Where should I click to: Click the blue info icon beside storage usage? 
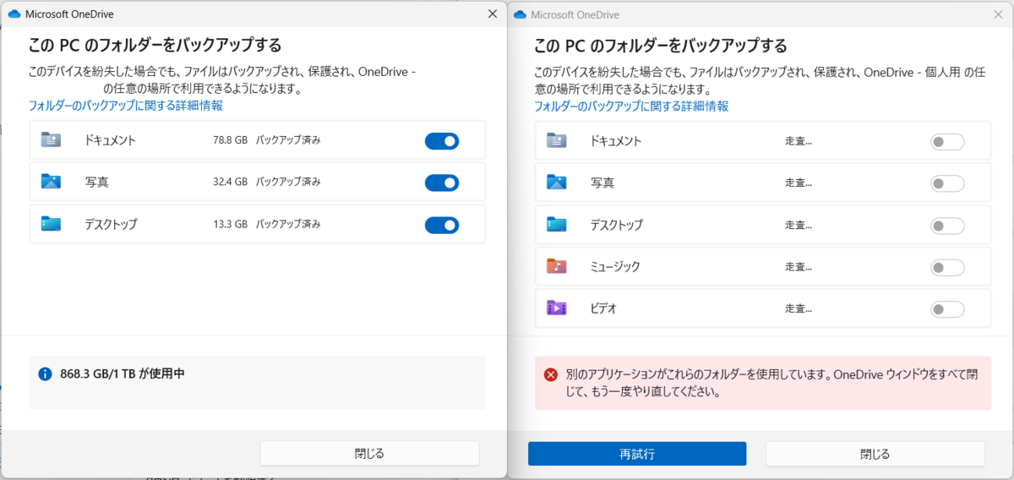(46, 373)
